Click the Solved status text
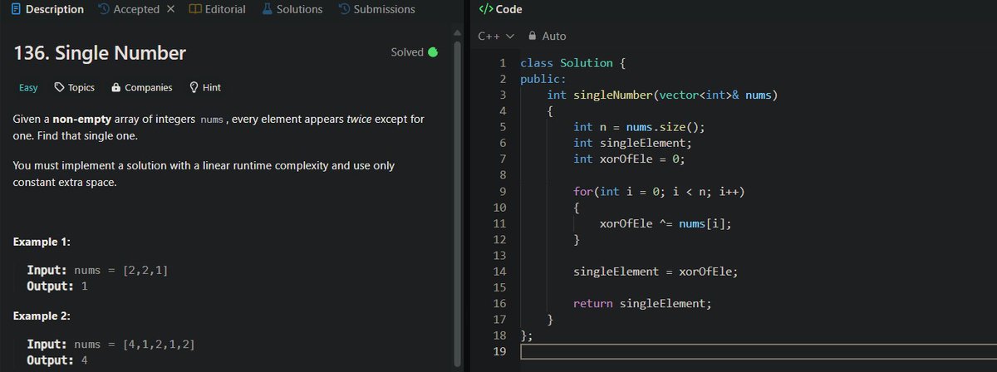This screenshot has width=997, height=372. click(407, 52)
